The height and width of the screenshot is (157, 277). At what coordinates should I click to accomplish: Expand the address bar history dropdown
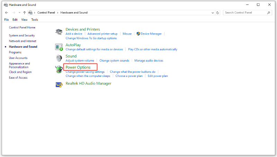(x=213, y=13)
